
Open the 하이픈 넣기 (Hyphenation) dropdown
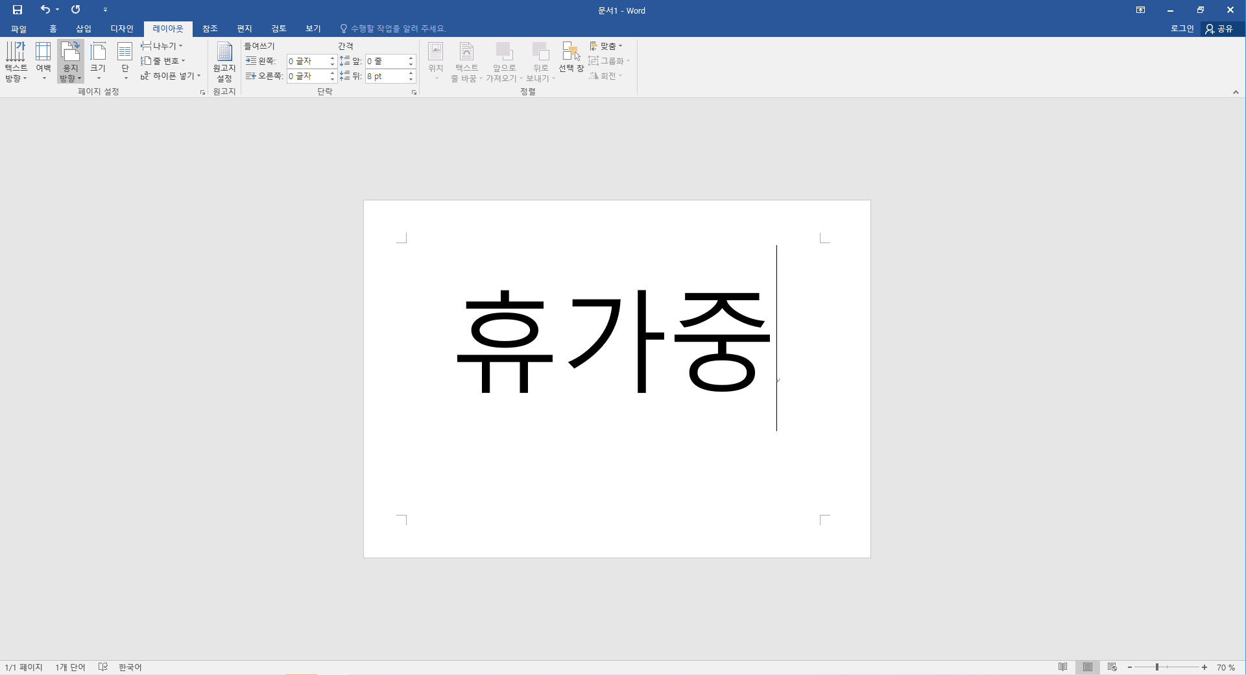(171, 76)
